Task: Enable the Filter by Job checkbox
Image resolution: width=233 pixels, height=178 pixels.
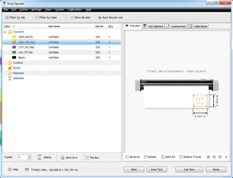Action: pyautogui.click(x=7, y=18)
